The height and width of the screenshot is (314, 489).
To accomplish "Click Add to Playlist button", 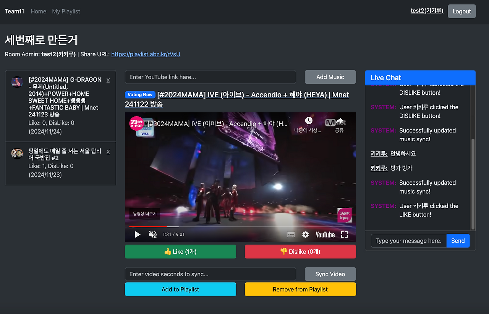I will click(x=180, y=289).
